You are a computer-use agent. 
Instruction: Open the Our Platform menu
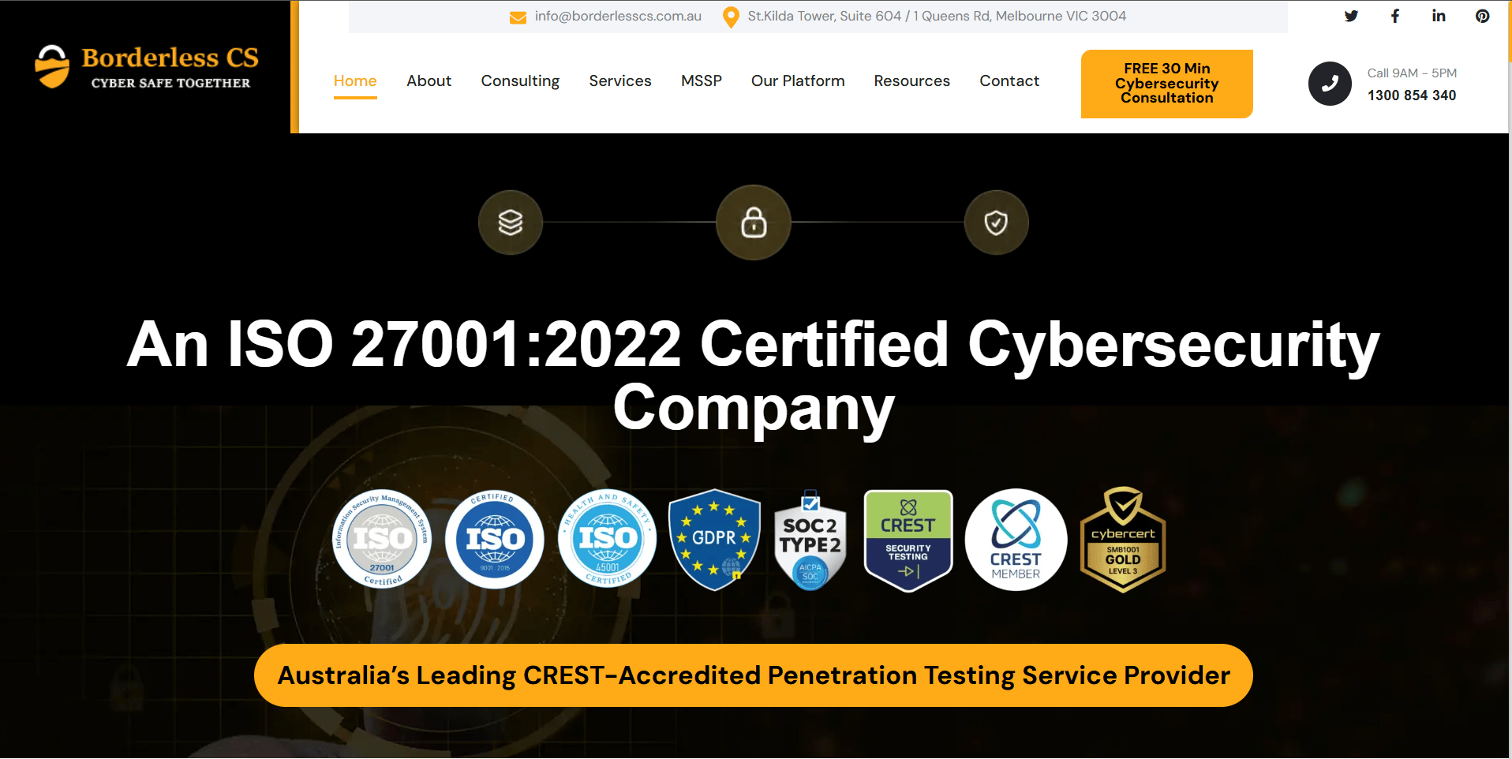click(x=798, y=81)
